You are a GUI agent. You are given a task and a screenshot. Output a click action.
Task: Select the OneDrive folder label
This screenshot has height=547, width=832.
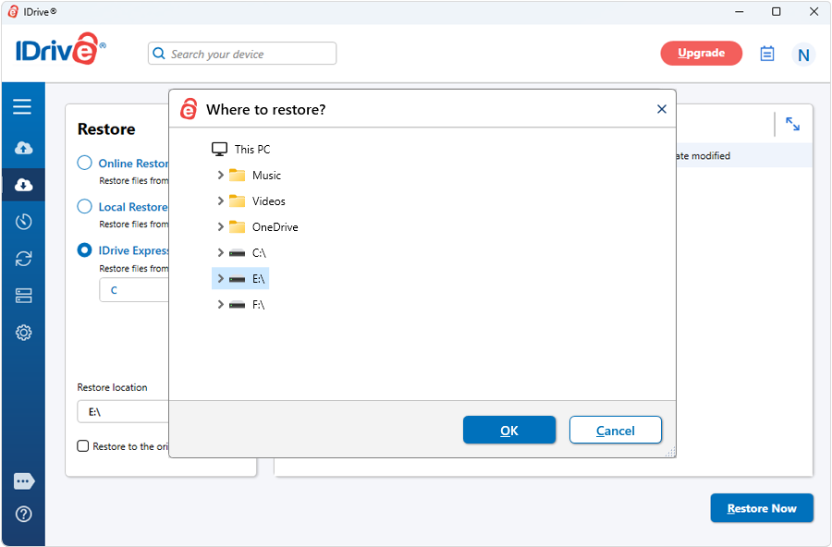tap(275, 227)
